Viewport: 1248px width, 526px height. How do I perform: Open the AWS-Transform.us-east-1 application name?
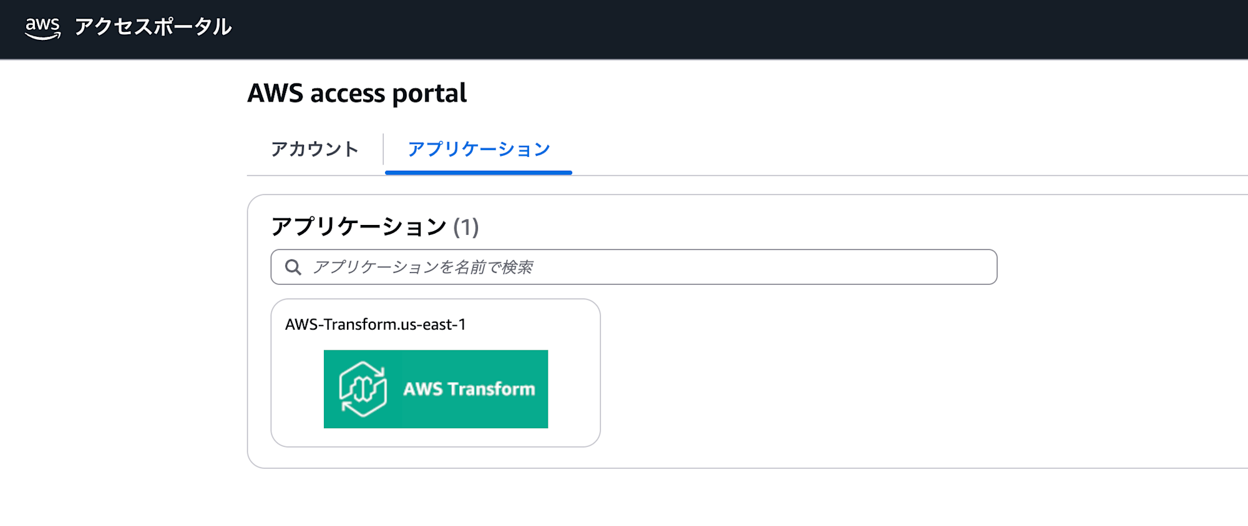point(375,325)
